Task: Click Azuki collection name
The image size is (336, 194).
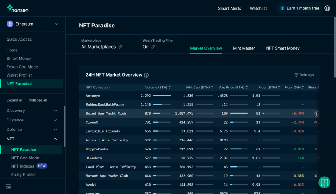Action: click(91, 185)
